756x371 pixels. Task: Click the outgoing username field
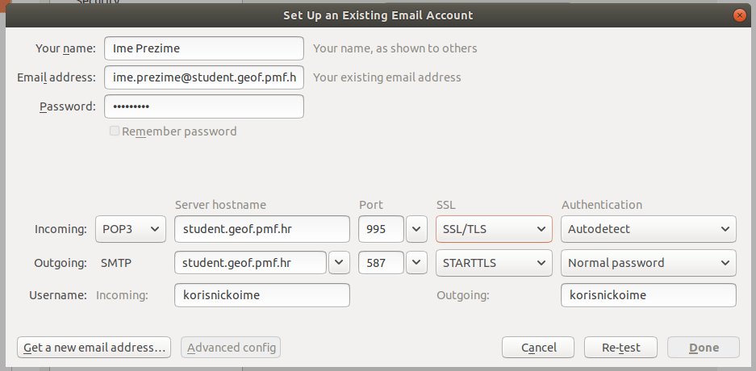pos(649,295)
